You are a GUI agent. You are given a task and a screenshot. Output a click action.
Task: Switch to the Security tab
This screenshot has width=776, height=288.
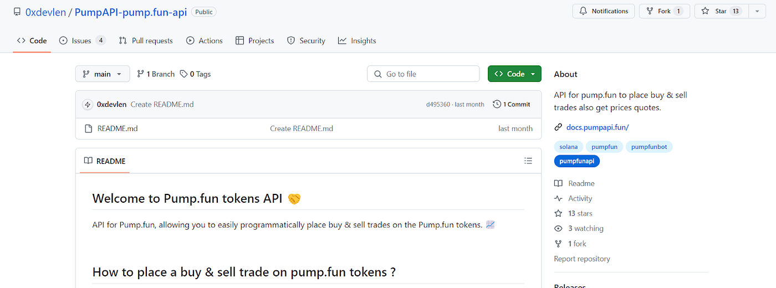click(x=306, y=40)
